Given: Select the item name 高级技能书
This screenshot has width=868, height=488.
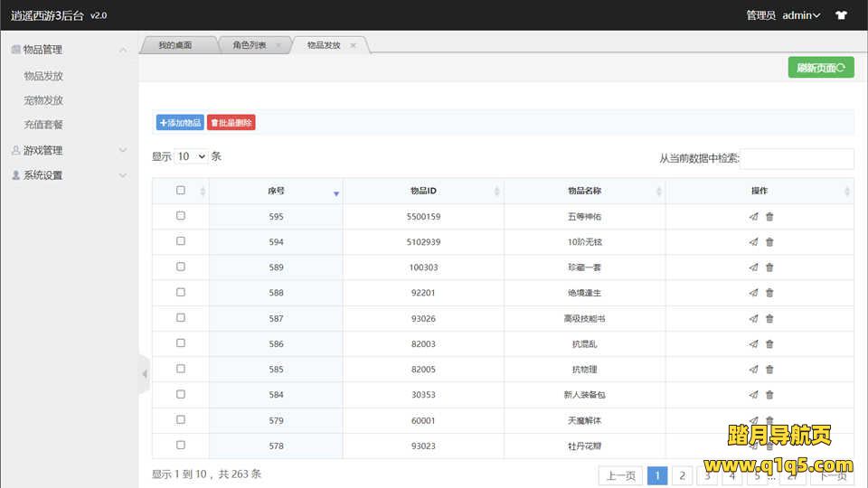Looking at the screenshot, I should tap(585, 318).
